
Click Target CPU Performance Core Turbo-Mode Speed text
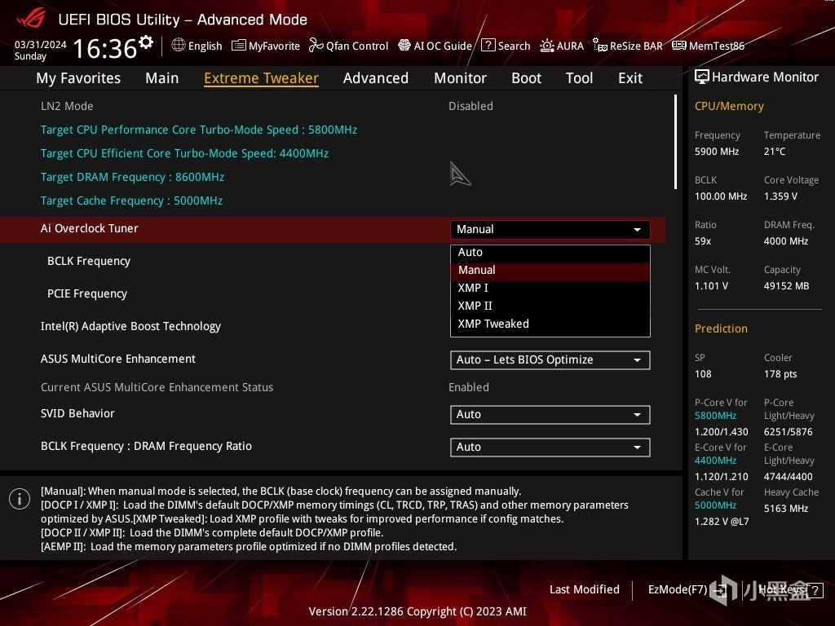199,130
